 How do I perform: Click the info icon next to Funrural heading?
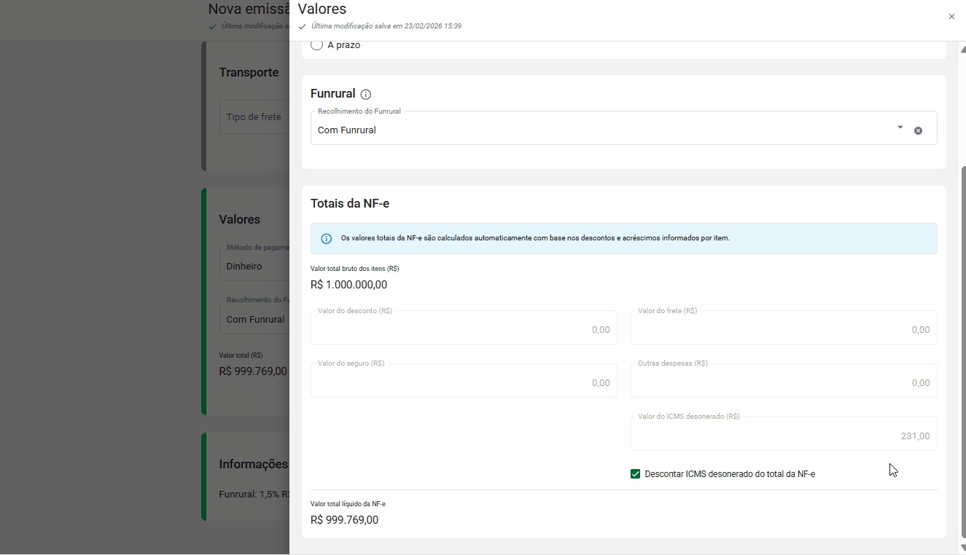coord(366,95)
